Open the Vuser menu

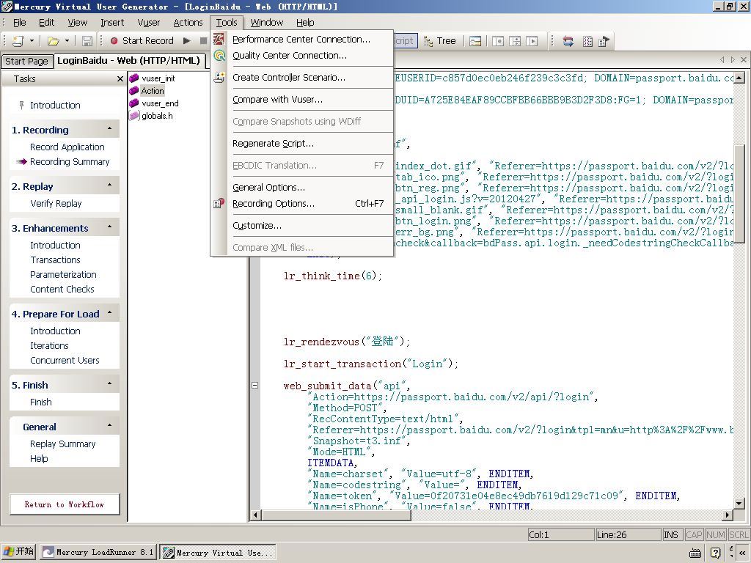[148, 23]
